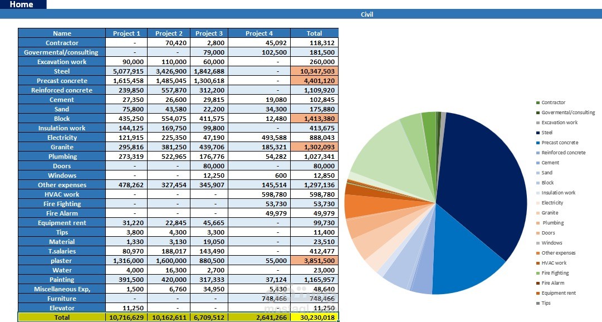Click the Other expenses legend entry
Image resolution: width=602 pixels, height=322 pixels.
tap(556, 253)
